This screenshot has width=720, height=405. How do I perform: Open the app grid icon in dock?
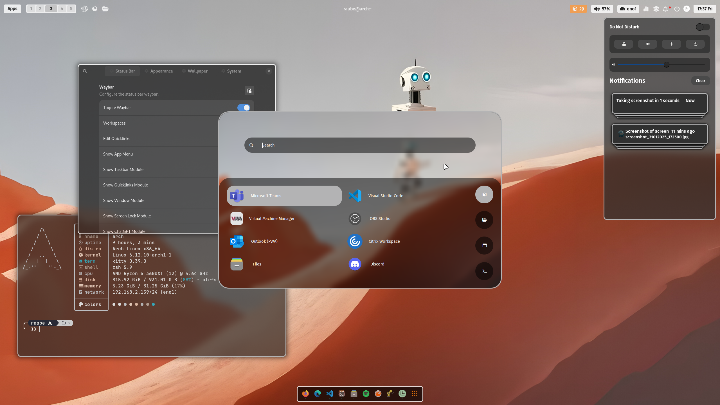click(x=414, y=394)
